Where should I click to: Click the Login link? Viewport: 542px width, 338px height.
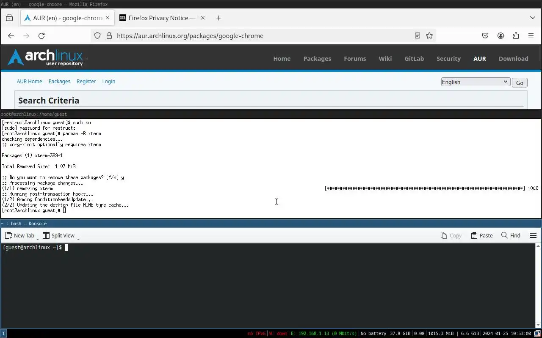pos(108,82)
